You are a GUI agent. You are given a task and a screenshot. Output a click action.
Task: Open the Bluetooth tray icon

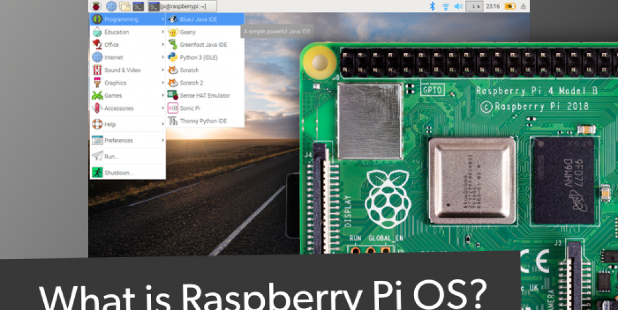click(432, 6)
